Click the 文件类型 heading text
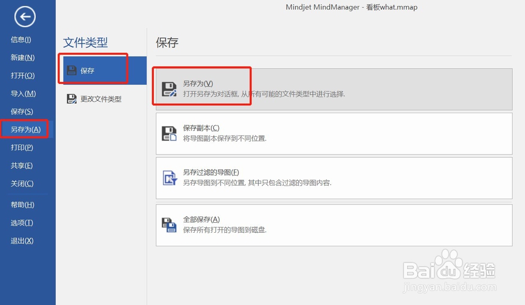Image resolution: width=525 pixels, height=305 pixels. tap(86, 42)
